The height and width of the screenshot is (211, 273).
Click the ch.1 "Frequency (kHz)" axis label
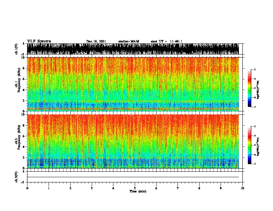19,80
